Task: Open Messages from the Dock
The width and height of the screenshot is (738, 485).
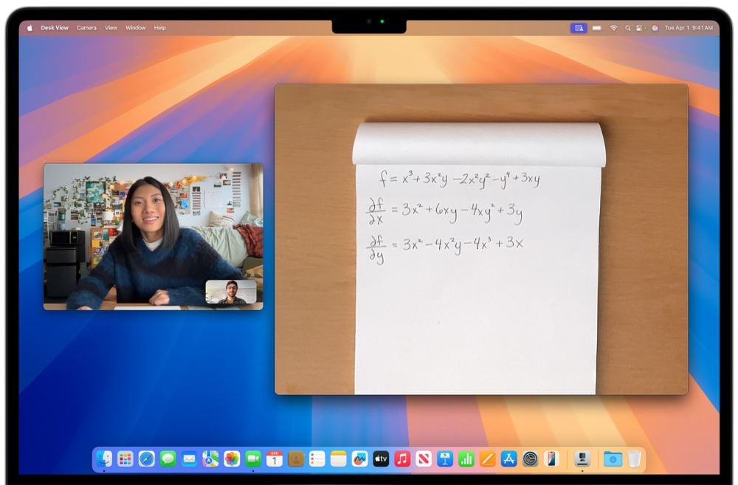Action: pyautogui.click(x=168, y=458)
